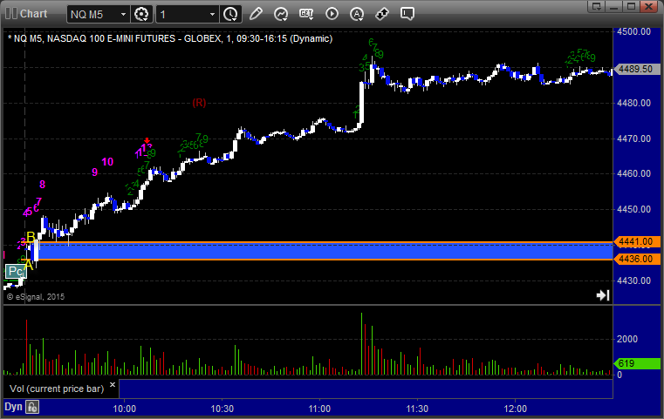Open the studies chart icon menu
The image size is (664, 419).
pyautogui.click(x=281, y=14)
